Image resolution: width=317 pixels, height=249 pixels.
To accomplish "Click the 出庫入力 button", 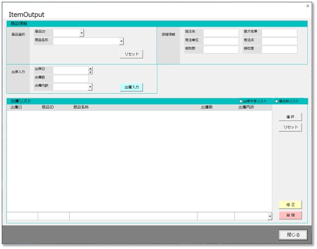I will (131, 87).
